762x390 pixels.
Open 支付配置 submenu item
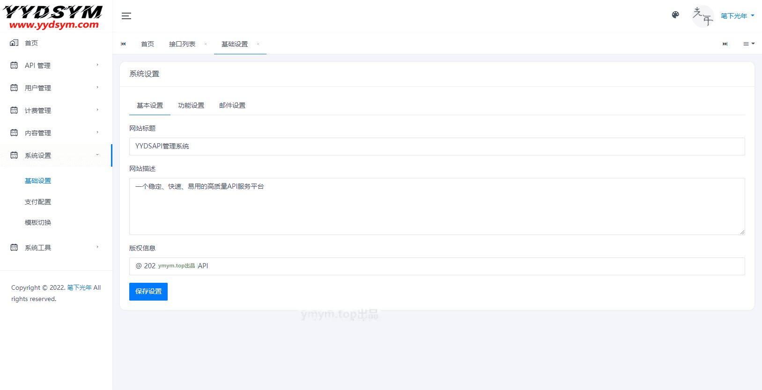point(38,202)
